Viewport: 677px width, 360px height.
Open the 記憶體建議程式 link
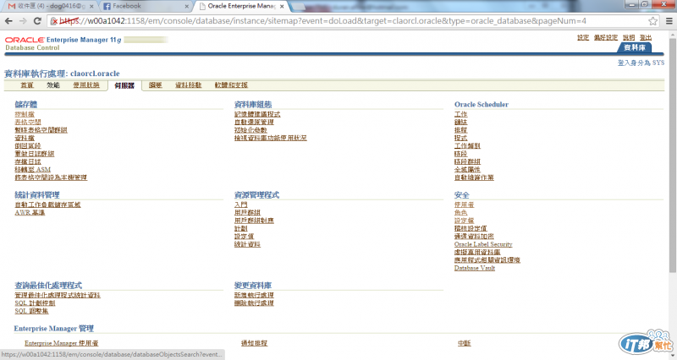click(x=257, y=114)
